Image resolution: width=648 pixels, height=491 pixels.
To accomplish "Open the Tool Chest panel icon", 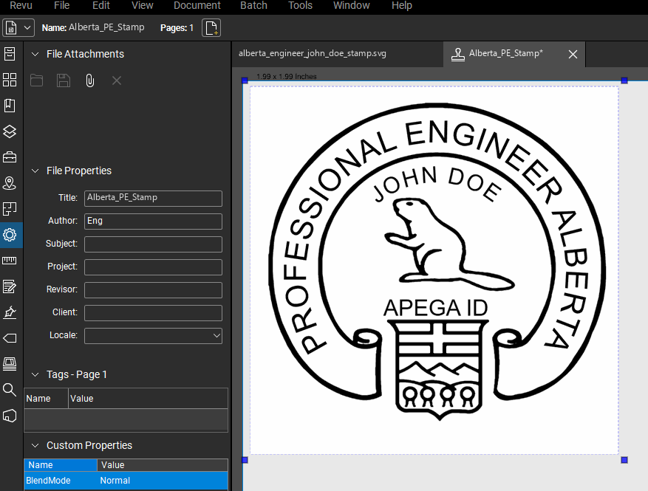I will pyautogui.click(x=10, y=157).
